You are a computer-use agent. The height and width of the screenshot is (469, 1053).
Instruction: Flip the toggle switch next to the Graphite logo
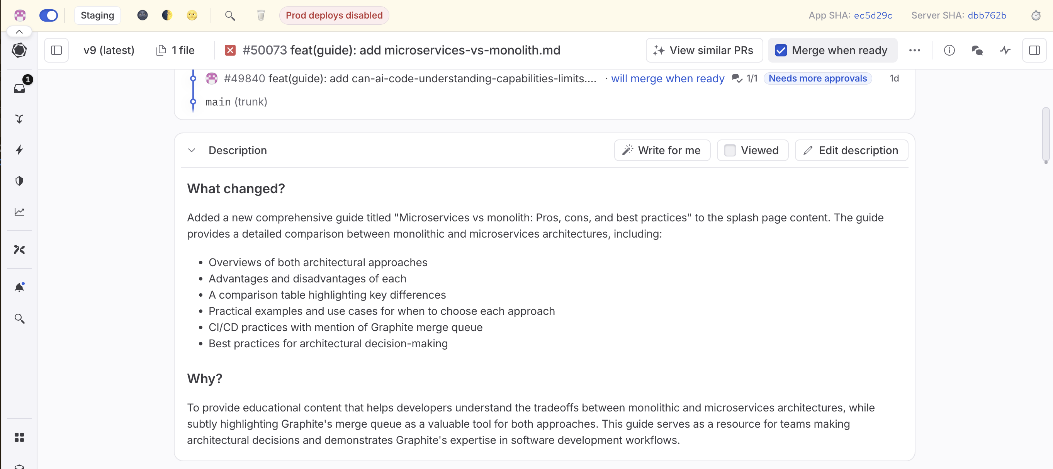coord(49,15)
